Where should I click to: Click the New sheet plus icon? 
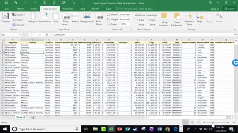pos(33,117)
